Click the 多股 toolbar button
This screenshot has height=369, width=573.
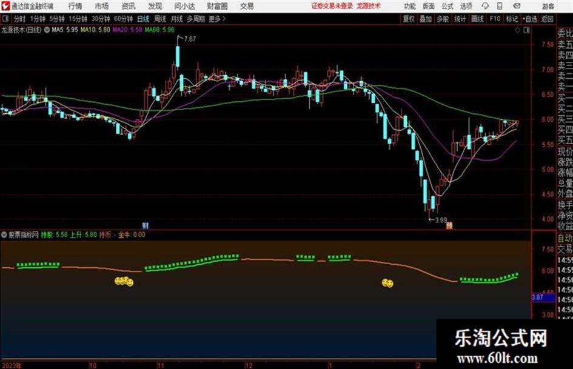coord(443,19)
